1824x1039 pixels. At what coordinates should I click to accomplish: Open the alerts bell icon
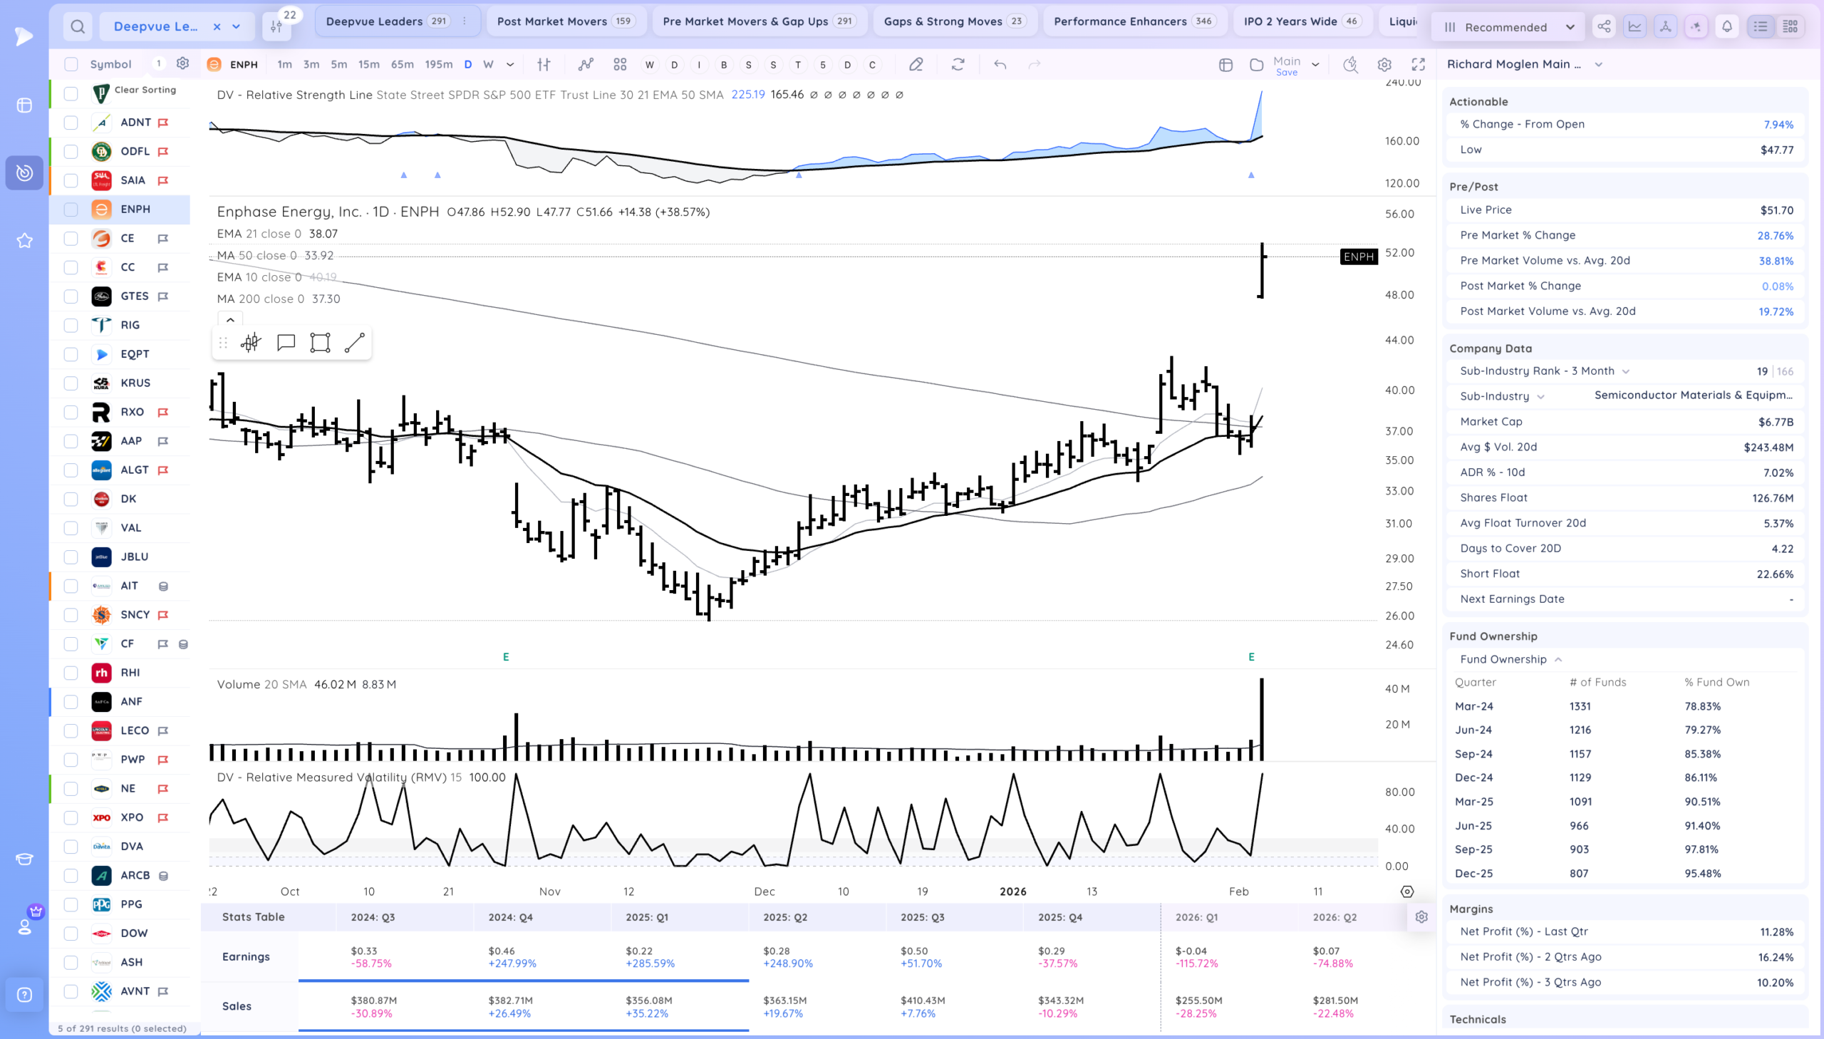click(x=1727, y=27)
